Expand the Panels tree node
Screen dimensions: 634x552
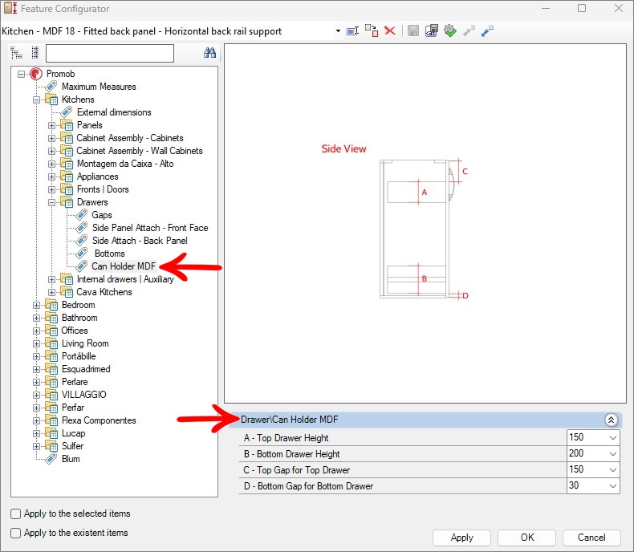click(x=51, y=125)
